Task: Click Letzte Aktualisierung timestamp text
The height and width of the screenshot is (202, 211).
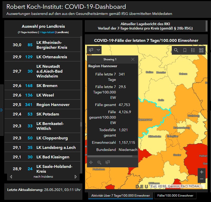Action: (x=44, y=190)
